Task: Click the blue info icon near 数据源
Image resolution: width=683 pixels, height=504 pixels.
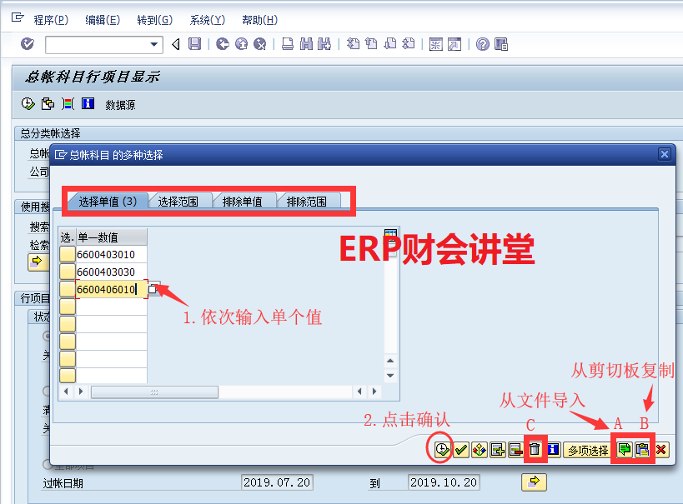Action: tap(88, 103)
